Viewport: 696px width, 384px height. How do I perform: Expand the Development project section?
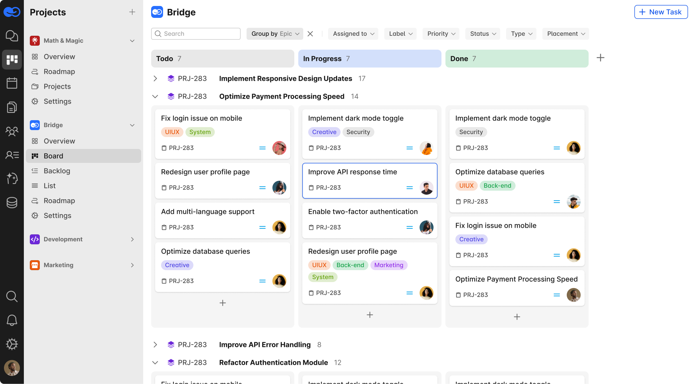coord(132,239)
